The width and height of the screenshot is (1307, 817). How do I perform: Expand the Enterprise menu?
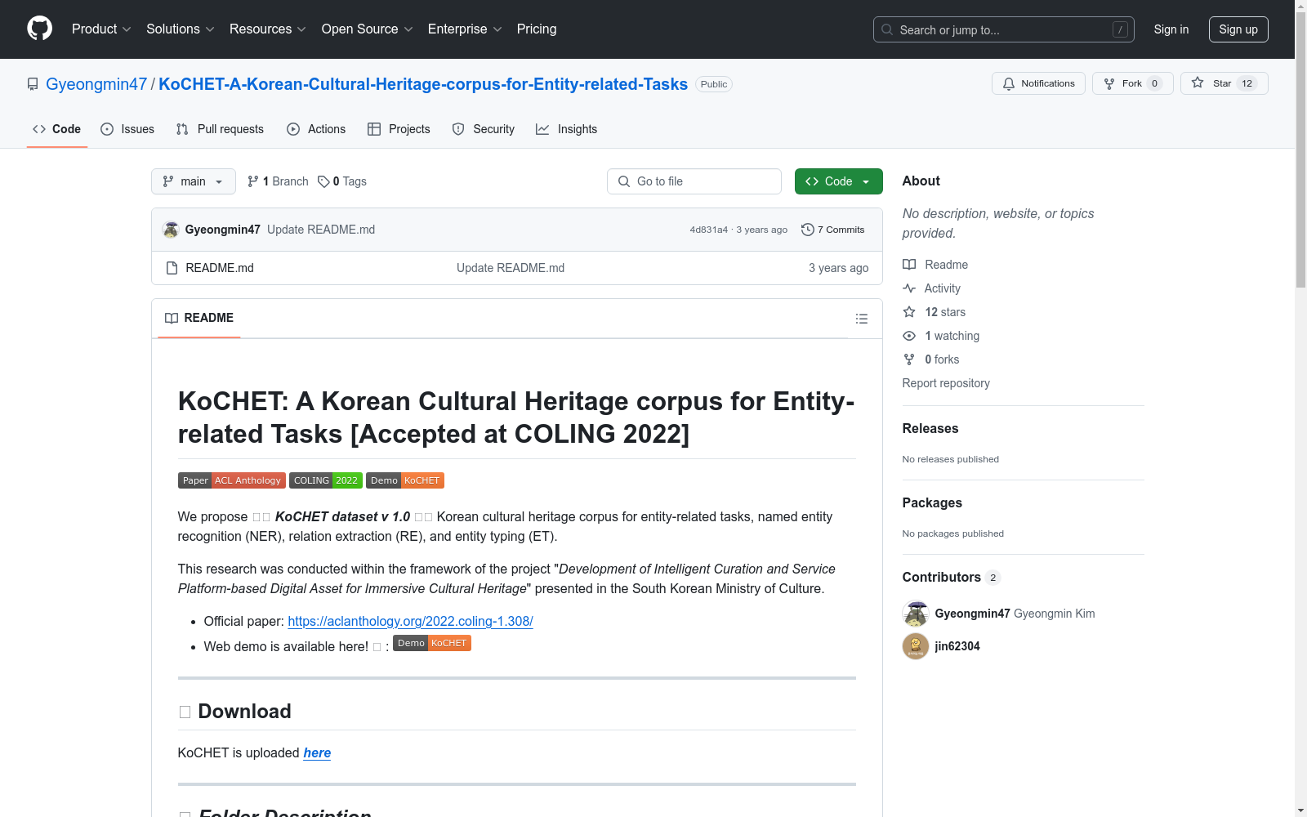[x=465, y=29]
